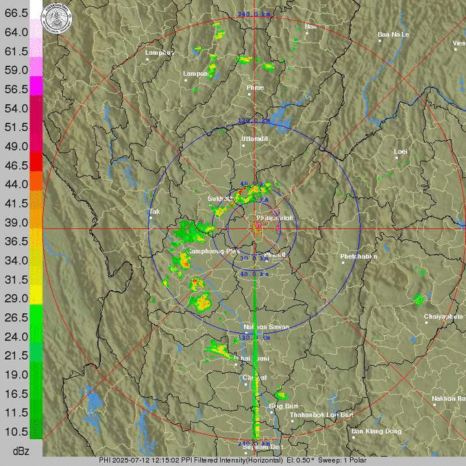This screenshot has width=466, height=466.
Task: Click the Phitsanulok label near radar center
Action: [x=275, y=218]
